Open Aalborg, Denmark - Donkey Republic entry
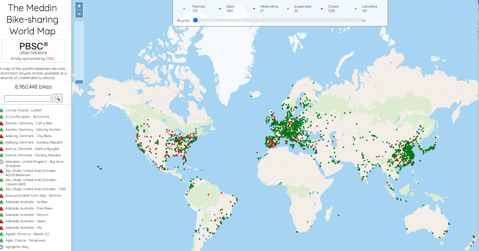 (x=34, y=143)
